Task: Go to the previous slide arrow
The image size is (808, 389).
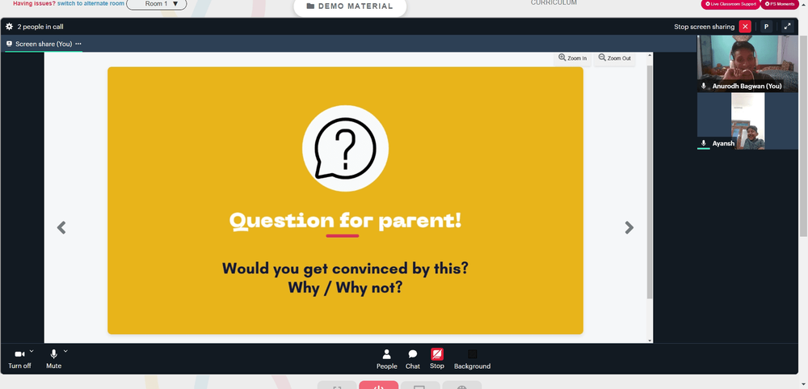Action: coord(61,227)
